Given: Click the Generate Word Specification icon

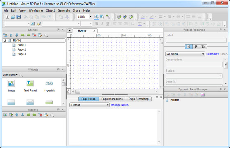Looking at the screenshot, I should [125, 17].
